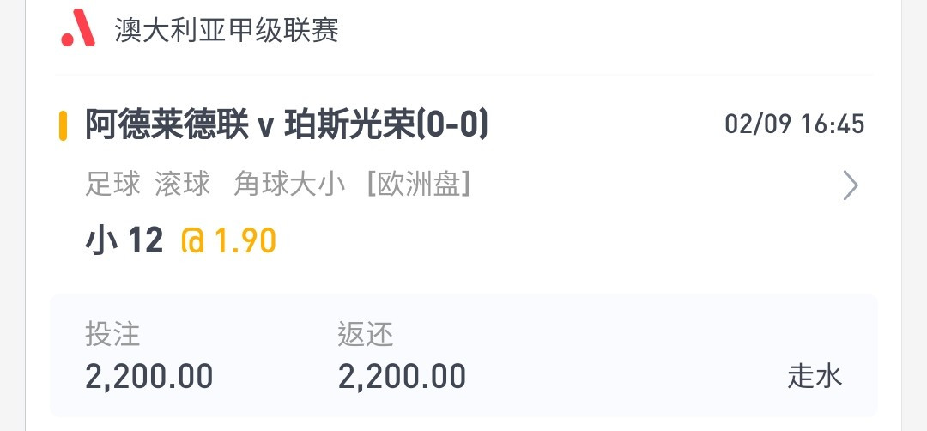Click the [欧洲盘] odds format label
The height and width of the screenshot is (431, 927).
click(x=419, y=184)
